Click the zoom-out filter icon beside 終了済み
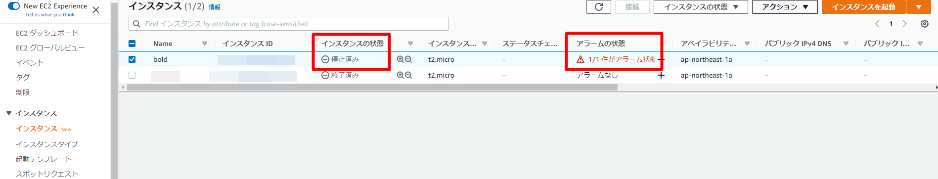The height and width of the screenshot is (179, 938). coord(408,75)
